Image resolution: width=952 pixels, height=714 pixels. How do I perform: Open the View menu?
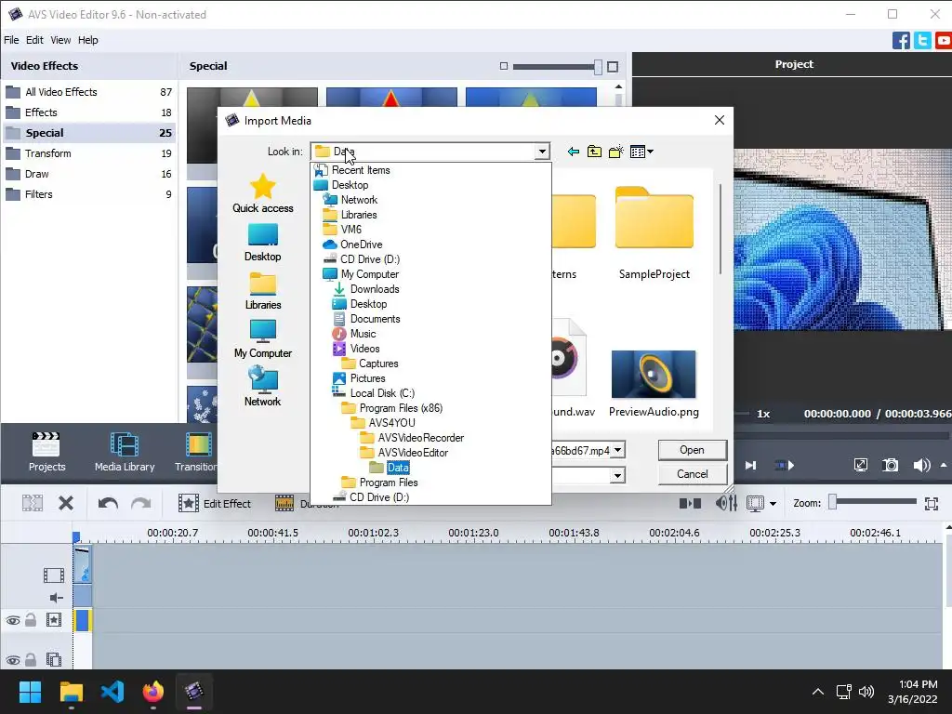coord(60,40)
